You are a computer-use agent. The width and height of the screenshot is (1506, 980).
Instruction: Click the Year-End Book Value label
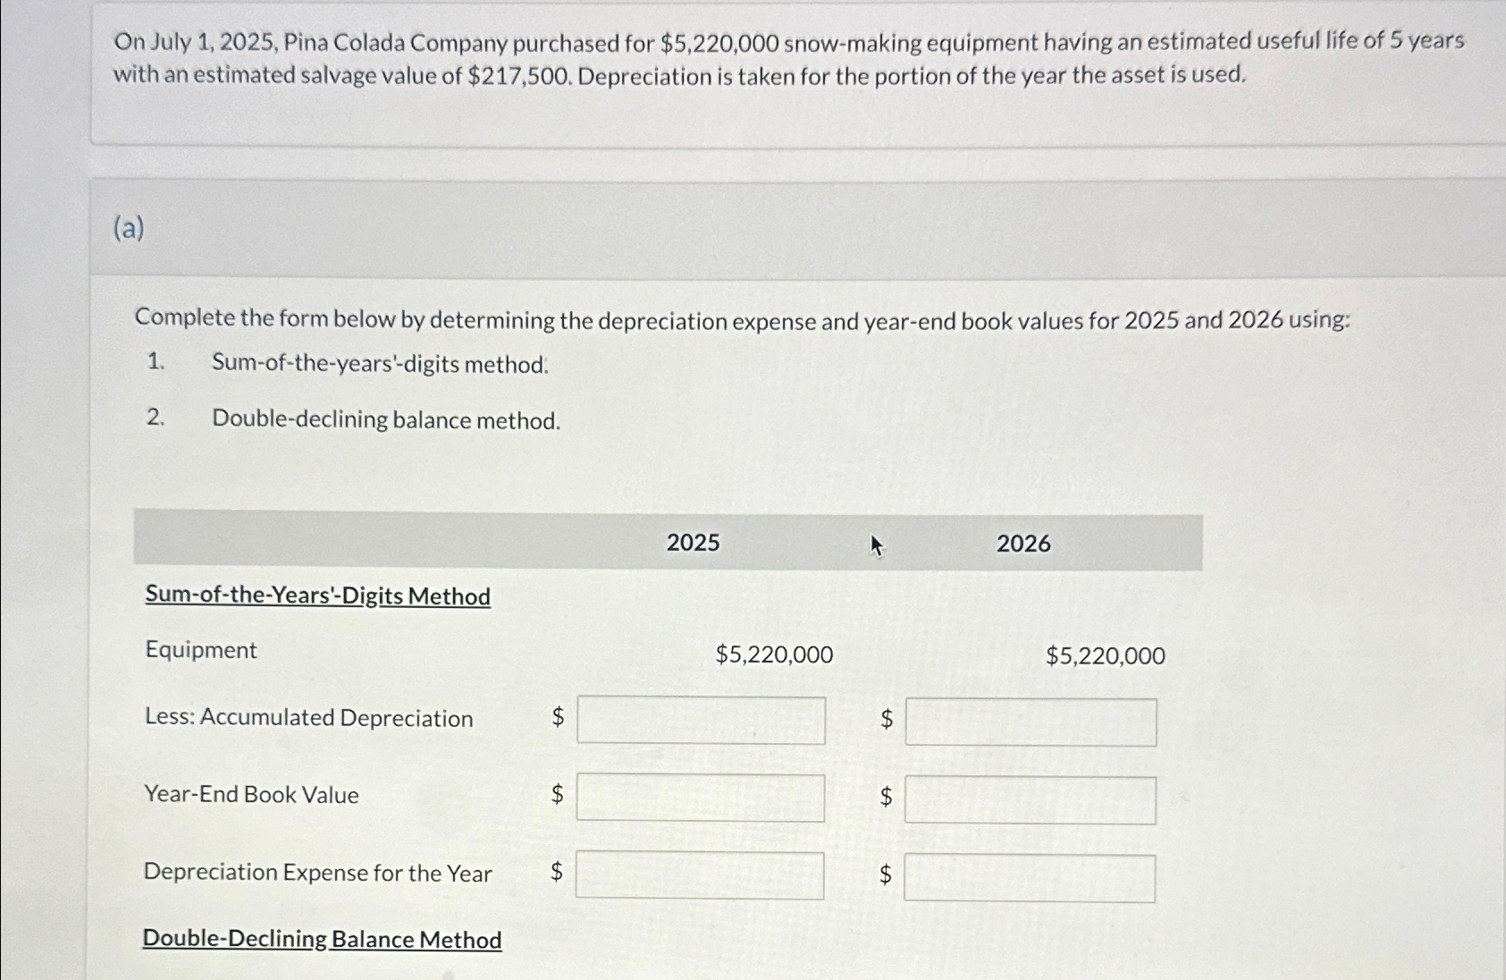click(251, 795)
